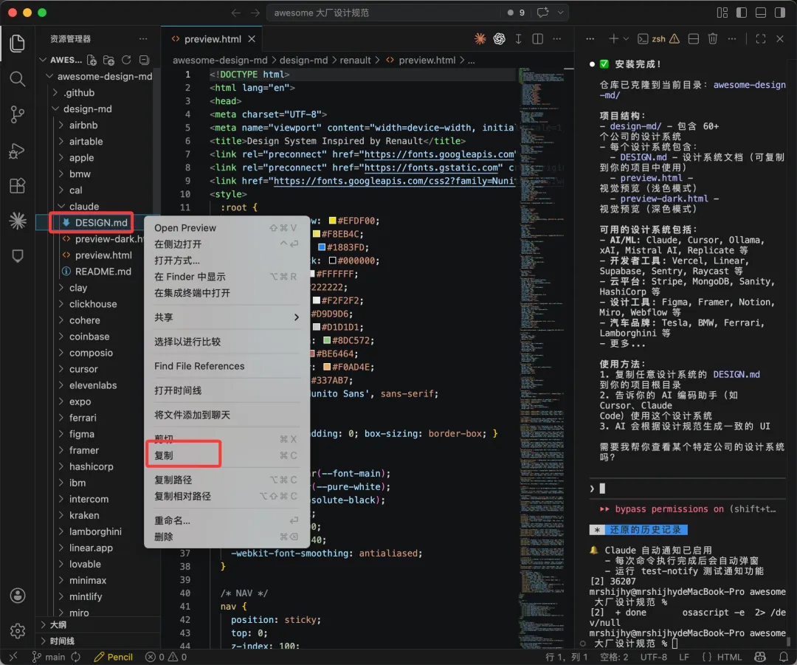Image resolution: width=797 pixels, height=665 pixels.
Task: Open Source Control view
Action: (x=17, y=114)
